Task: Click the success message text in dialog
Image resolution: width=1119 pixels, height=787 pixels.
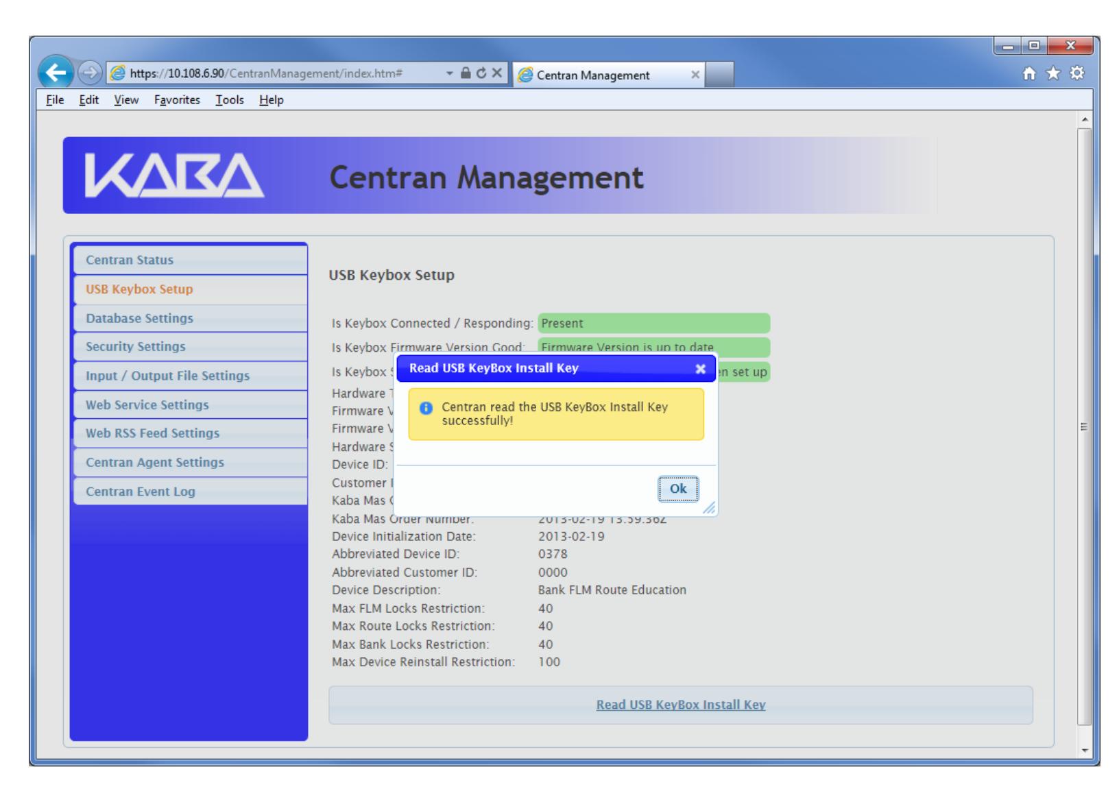Action: tap(555, 413)
